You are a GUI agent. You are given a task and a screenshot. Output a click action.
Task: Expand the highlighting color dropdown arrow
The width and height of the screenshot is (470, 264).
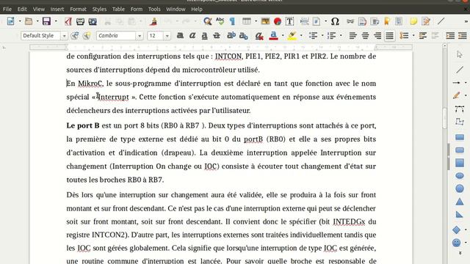(x=301, y=36)
